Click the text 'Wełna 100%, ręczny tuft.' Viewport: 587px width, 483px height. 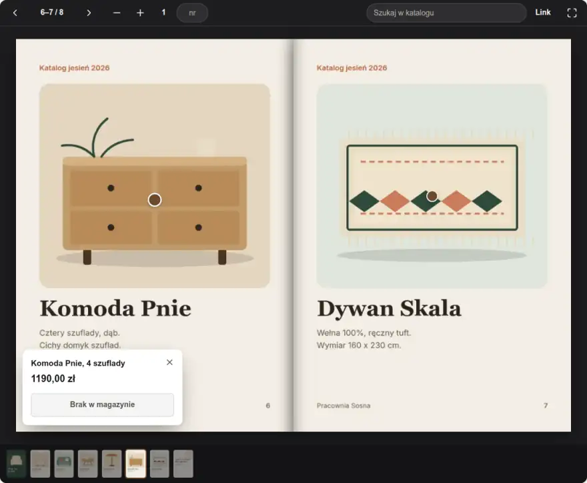pos(364,333)
